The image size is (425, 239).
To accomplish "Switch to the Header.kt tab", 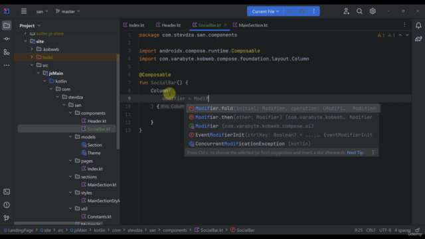I will pos(168,25).
